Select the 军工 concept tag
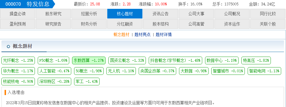Viewport: 286px width, 107px height. click(x=87, y=81)
